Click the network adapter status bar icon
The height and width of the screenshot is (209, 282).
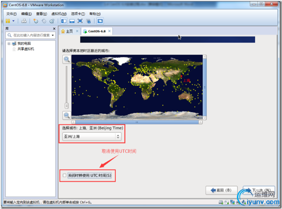(x=232, y=202)
